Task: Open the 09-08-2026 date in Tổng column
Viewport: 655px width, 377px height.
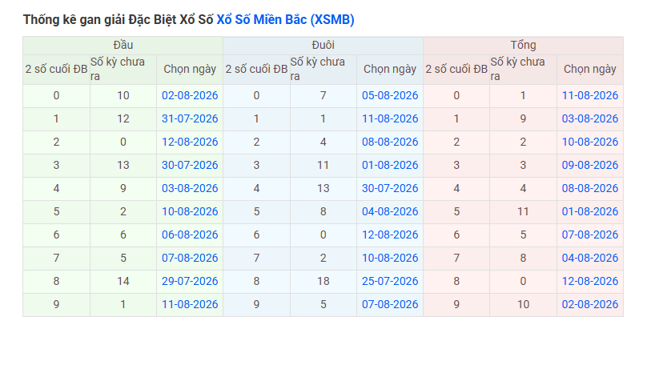Action: [x=590, y=165]
